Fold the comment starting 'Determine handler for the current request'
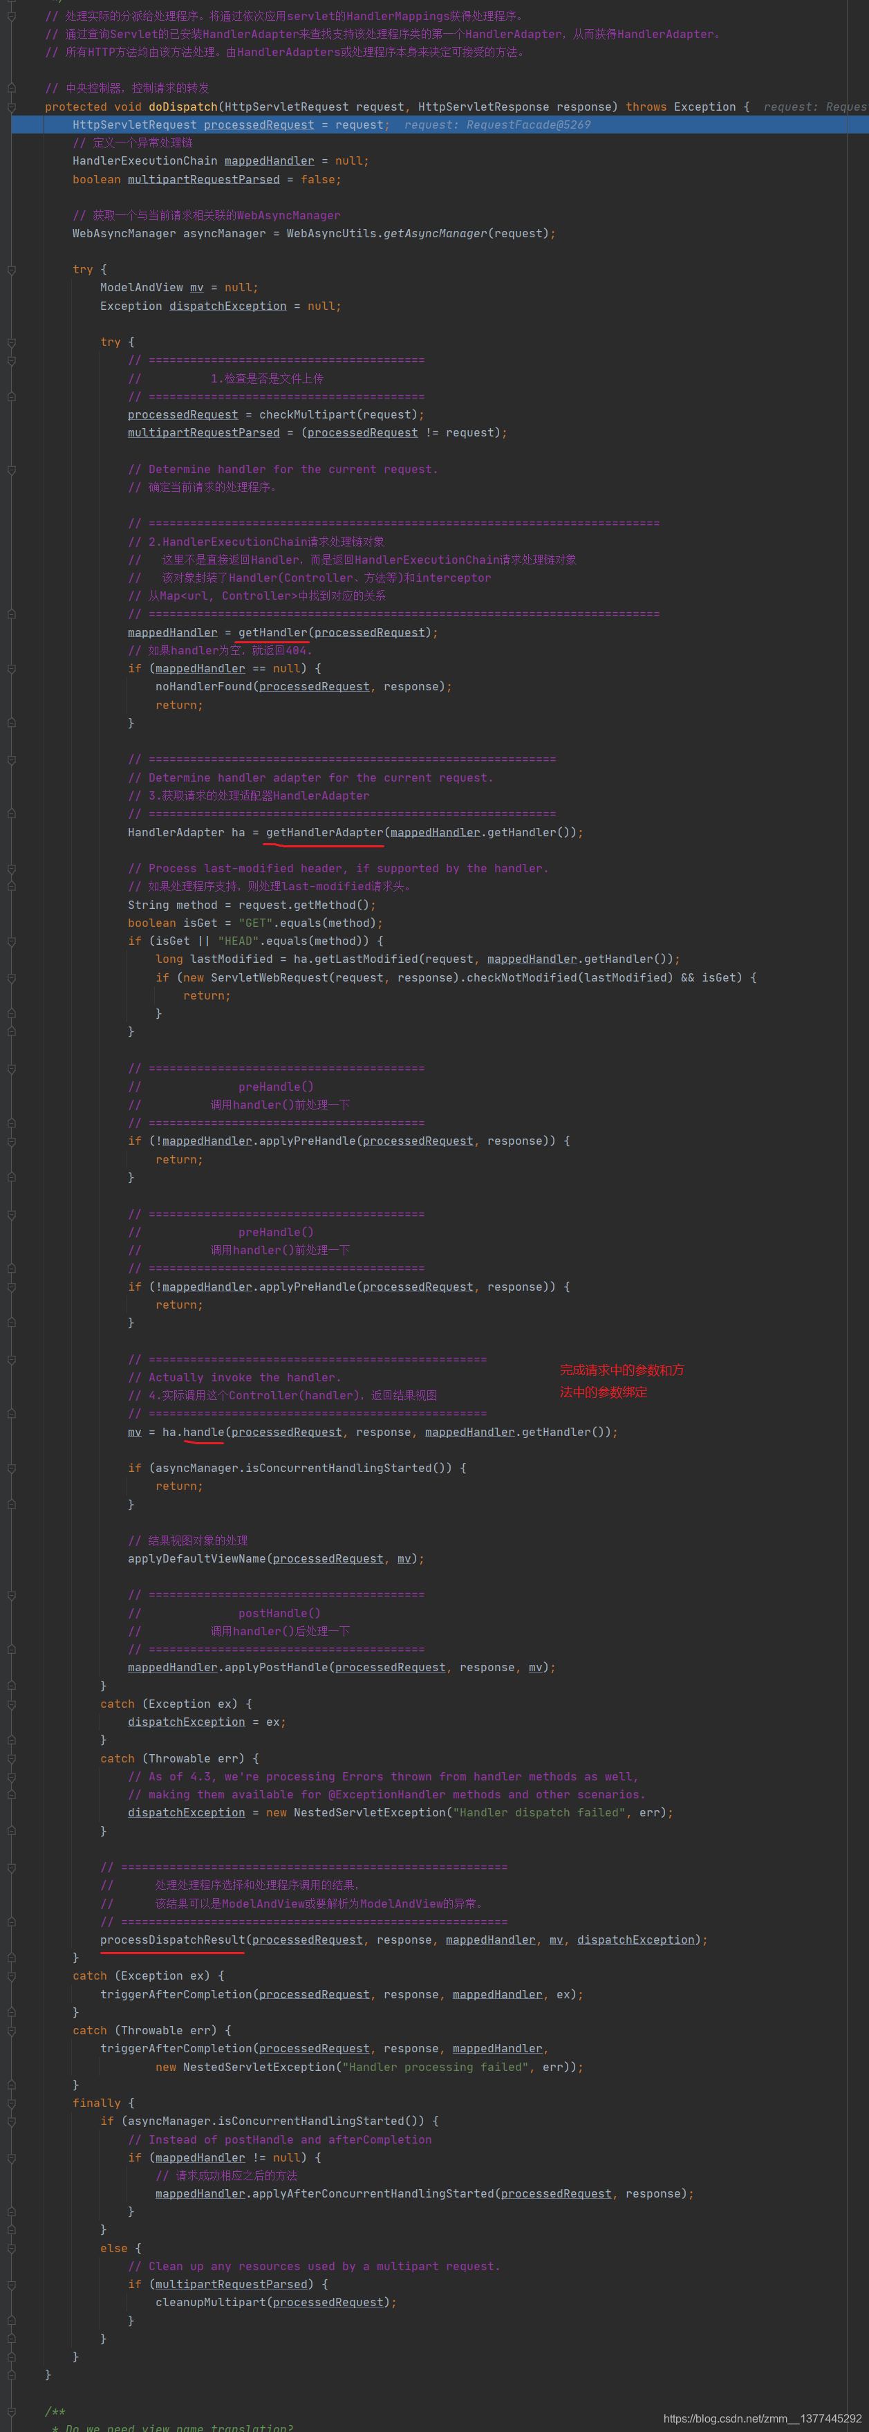This screenshot has height=2432, width=869. pos(11,469)
